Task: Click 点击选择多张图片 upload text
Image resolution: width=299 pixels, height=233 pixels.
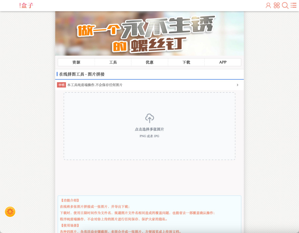Action: click(x=149, y=129)
